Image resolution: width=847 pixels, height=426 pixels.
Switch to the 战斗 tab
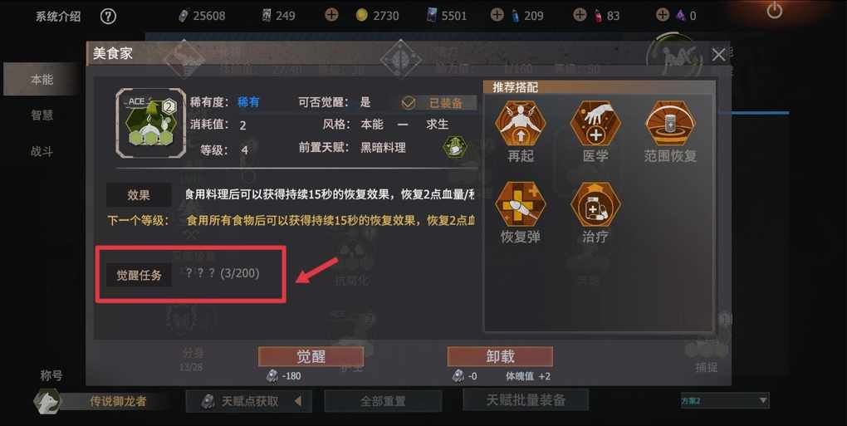(42, 152)
